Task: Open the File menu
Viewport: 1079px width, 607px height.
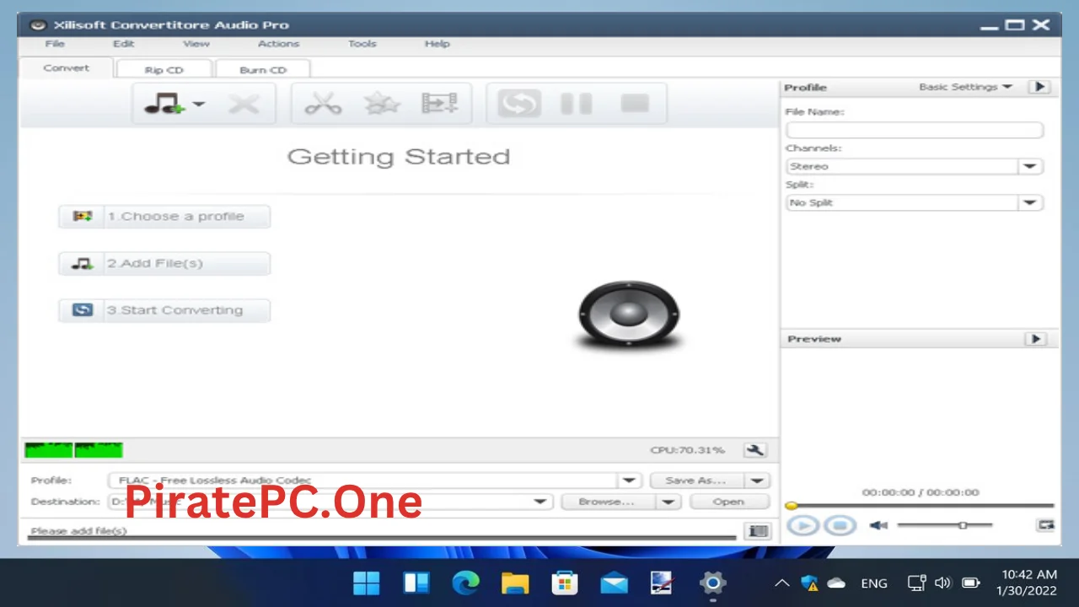Action: coord(55,44)
